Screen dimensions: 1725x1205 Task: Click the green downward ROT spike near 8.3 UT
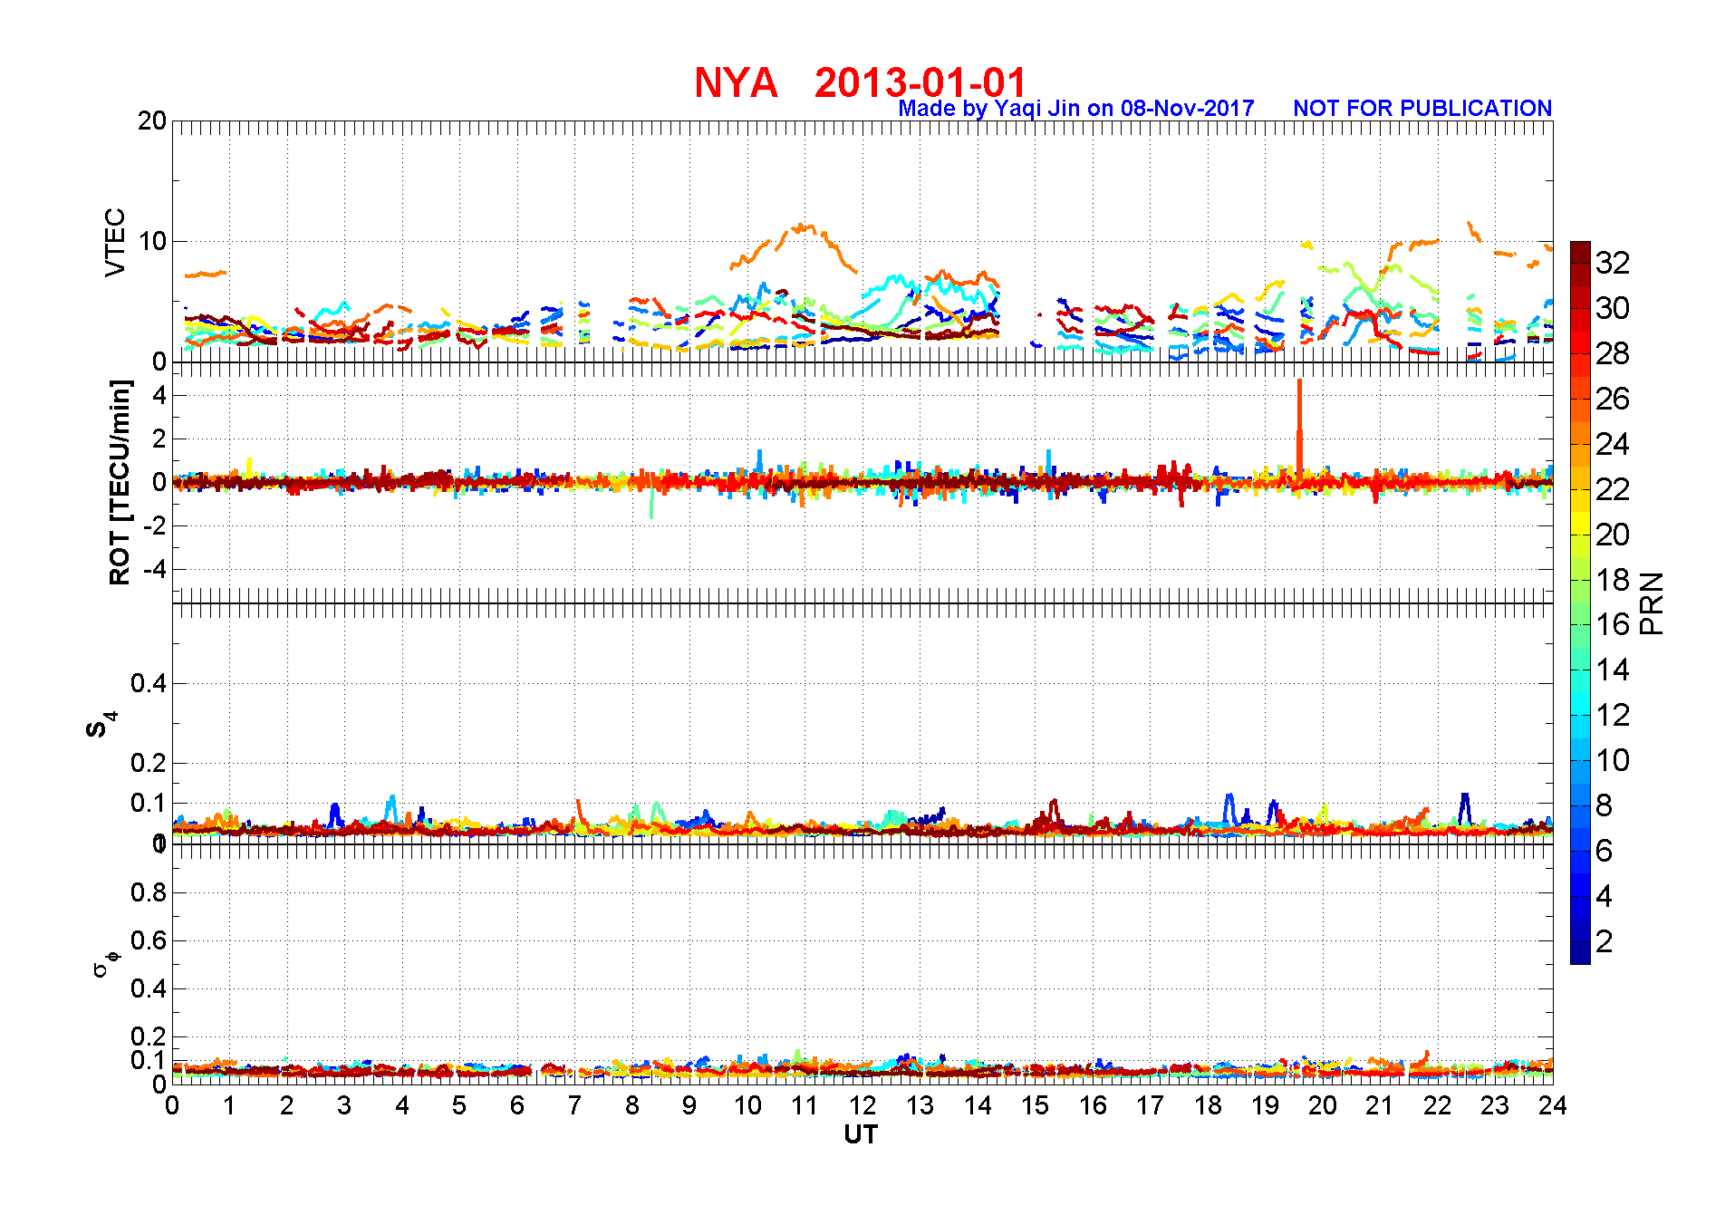[651, 503]
